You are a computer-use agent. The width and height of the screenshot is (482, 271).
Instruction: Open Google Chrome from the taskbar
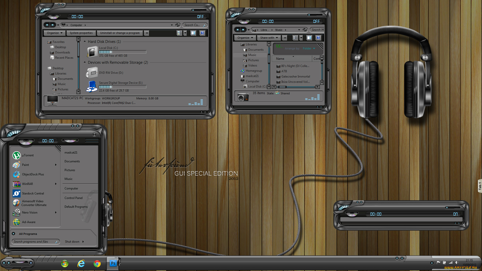pyautogui.click(x=97, y=263)
